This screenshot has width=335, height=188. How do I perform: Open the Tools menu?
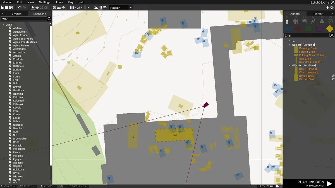tap(59, 2)
